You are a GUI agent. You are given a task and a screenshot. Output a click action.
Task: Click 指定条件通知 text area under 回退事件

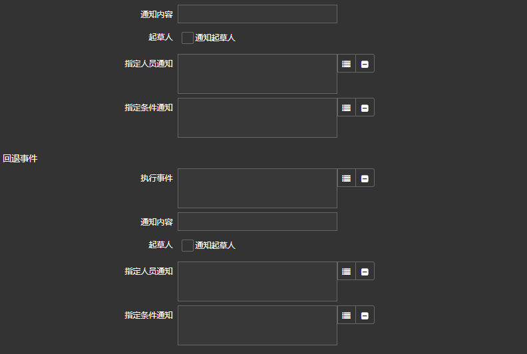tap(257, 325)
